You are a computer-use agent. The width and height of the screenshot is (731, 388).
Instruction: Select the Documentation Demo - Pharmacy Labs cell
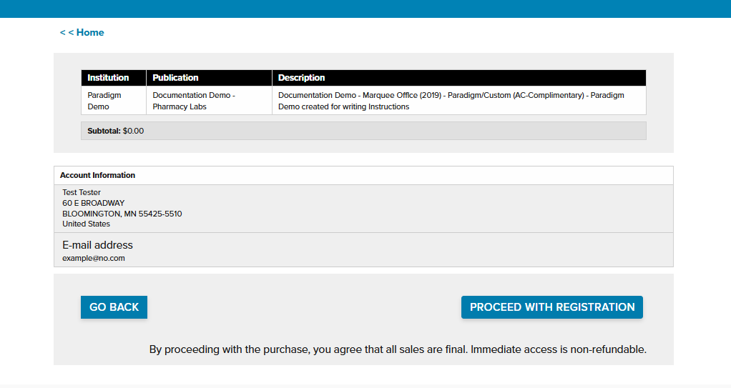(194, 101)
